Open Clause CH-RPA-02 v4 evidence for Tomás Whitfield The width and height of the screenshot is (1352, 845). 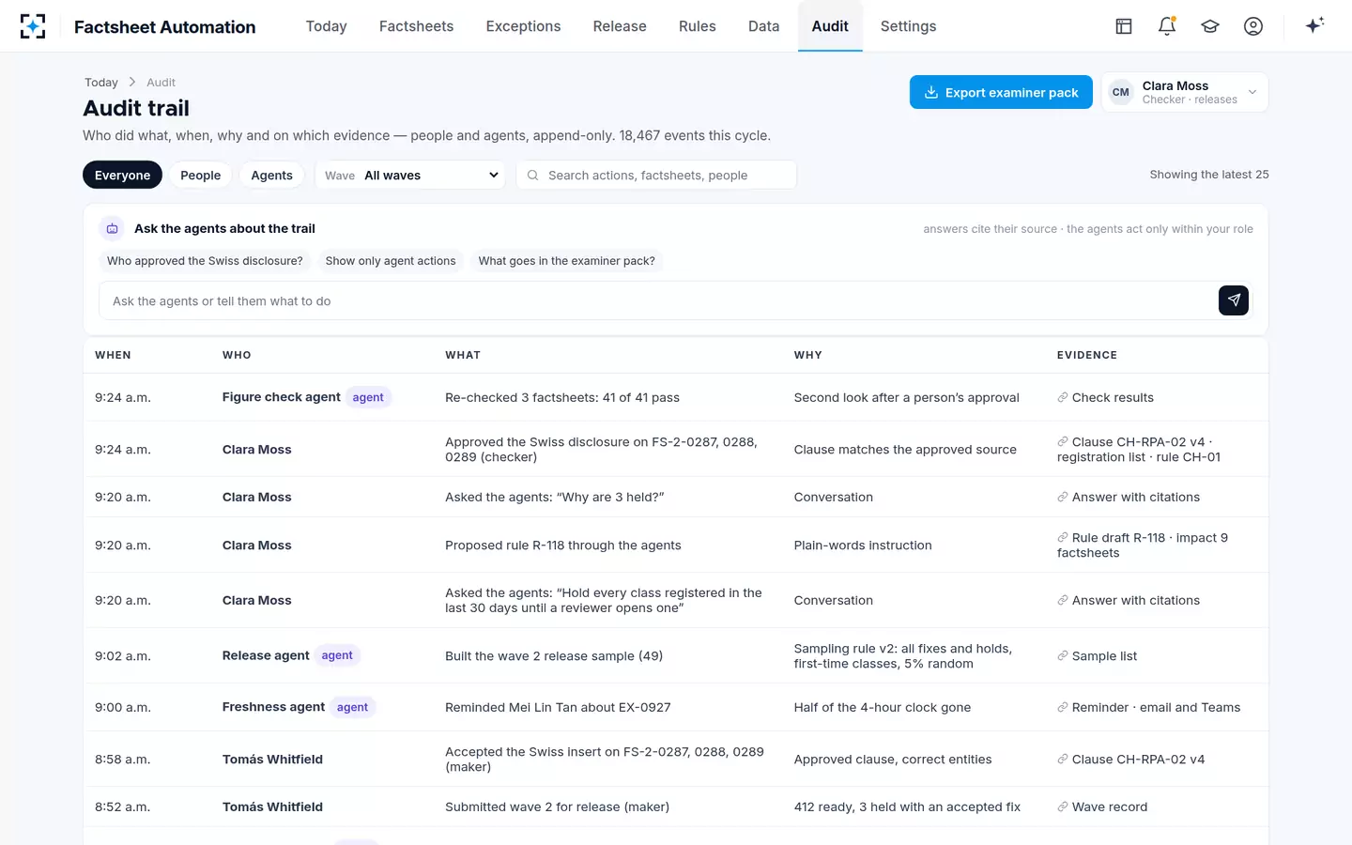coord(1131,760)
